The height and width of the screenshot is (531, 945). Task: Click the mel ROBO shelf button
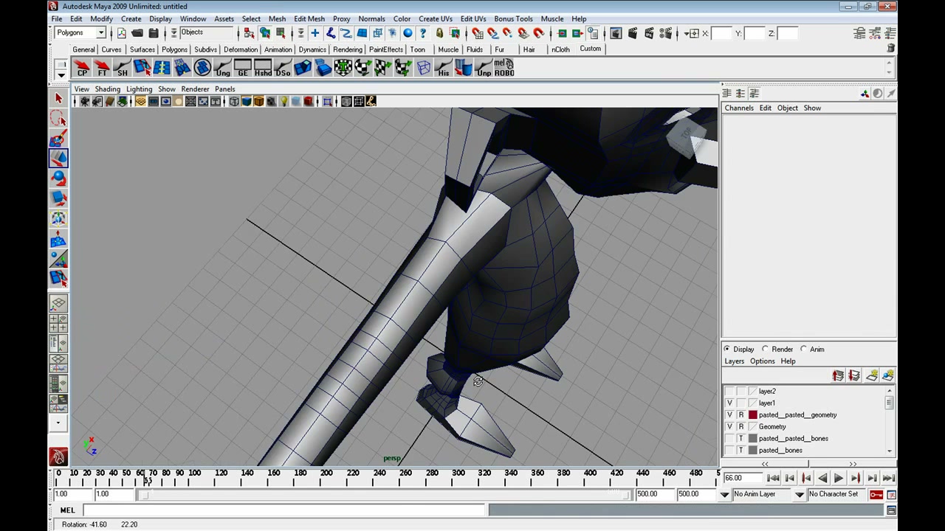point(504,69)
